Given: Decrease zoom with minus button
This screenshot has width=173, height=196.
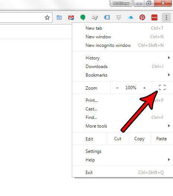Looking at the screenshot, I should tap(117, 88).
